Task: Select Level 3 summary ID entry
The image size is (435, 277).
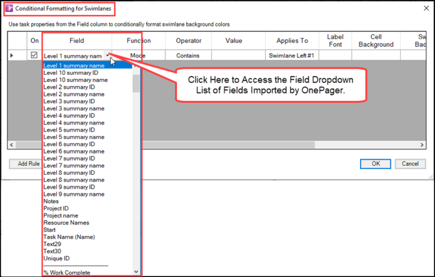Action: click(69, 102)
